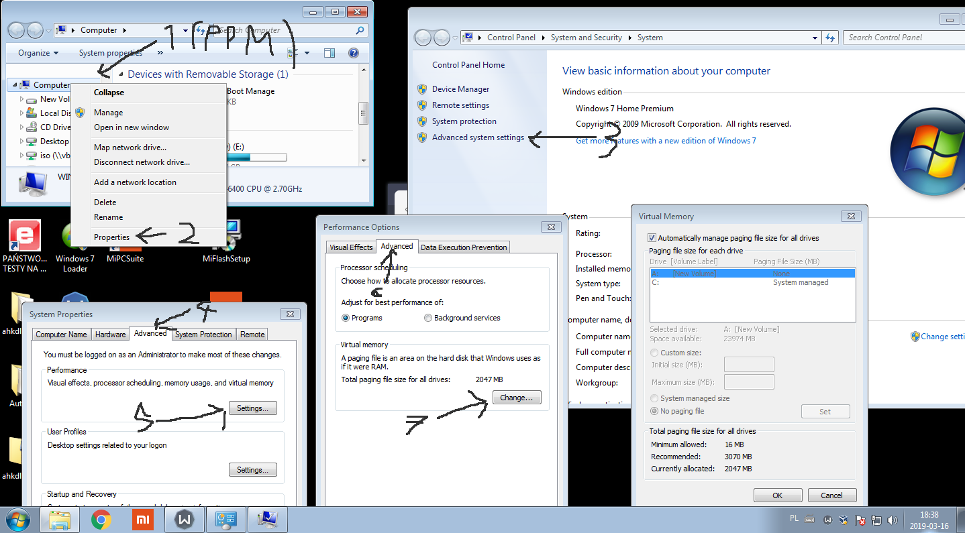Choose Properties from the context menu
This screenshot has width=965, height=533.
pos(111,237)
